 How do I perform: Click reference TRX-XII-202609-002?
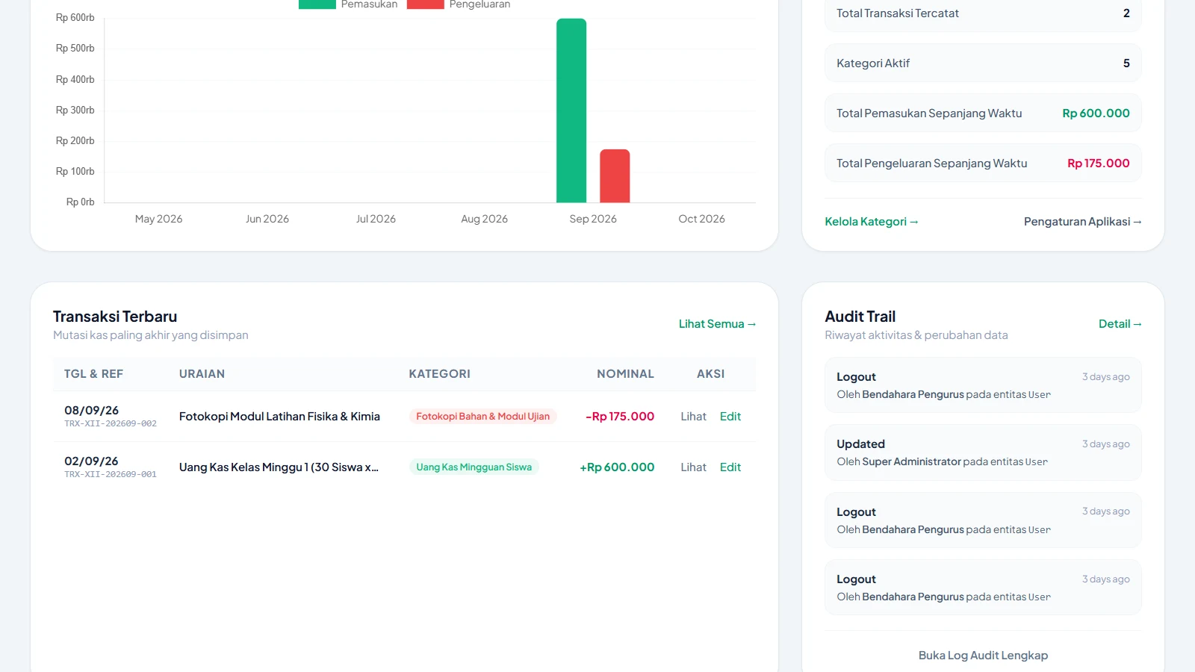[x=111, y=423]
